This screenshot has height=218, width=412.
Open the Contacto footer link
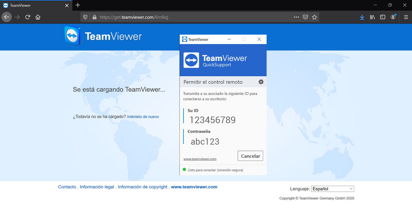[x=67, y=187]
